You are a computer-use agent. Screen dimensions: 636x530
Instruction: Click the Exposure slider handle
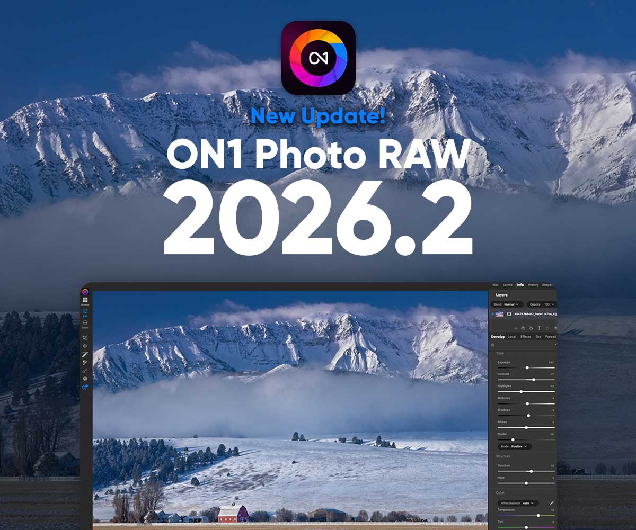coord(527,367)
